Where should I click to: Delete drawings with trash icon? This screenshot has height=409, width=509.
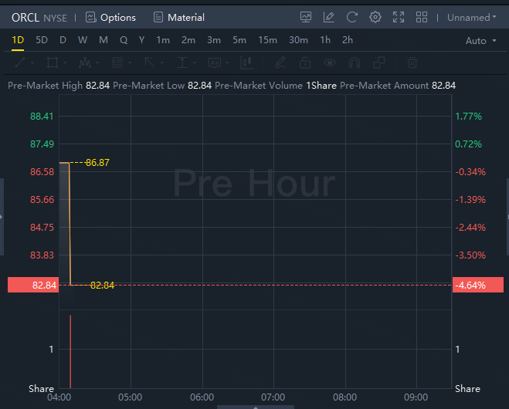[x=412, y=63]
